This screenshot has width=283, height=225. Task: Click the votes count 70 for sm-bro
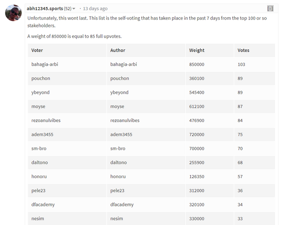[240, 149]
